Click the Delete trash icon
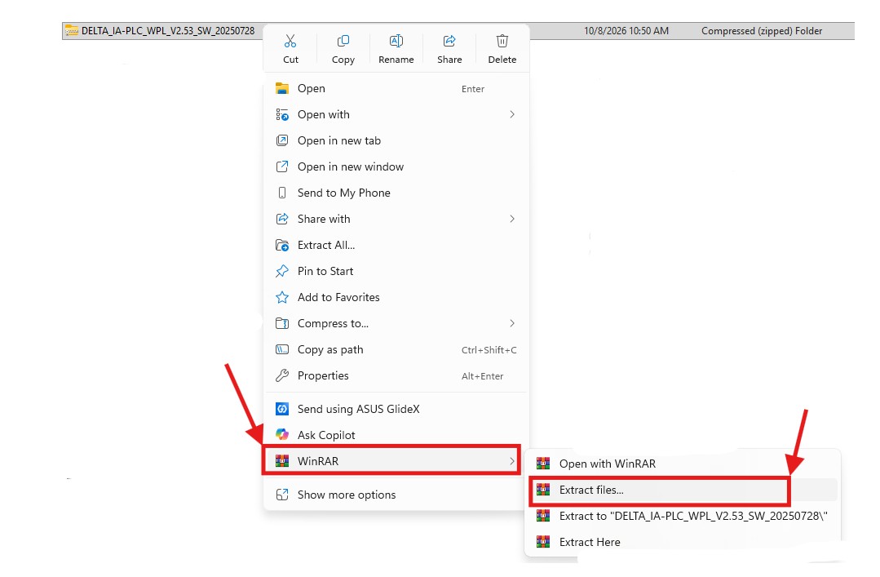 click(x=502, y=41)
